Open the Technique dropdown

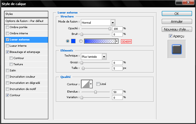point(94,57)
